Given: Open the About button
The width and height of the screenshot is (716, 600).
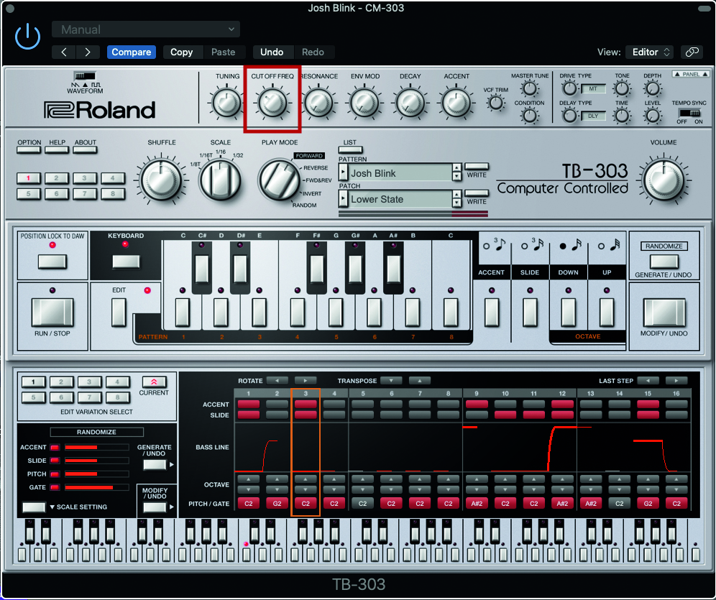Looking at the screenshot, I should tap(85, 149).
